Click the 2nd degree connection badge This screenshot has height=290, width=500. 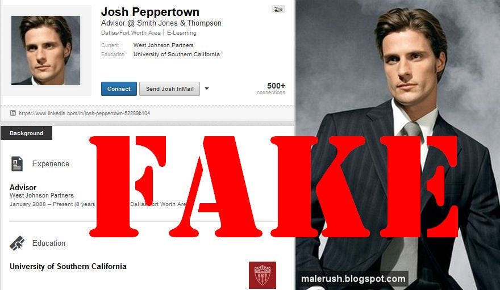pyautogui.click(x=278, y=9)
